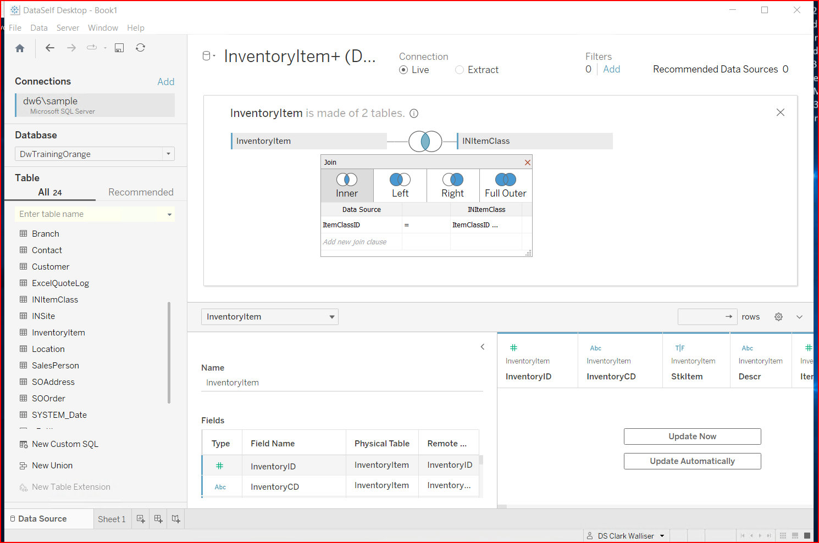The width and height of the screenshot is (819, 543).
Task: Open the data grid settings gear icon
Action: click(778, 317)
